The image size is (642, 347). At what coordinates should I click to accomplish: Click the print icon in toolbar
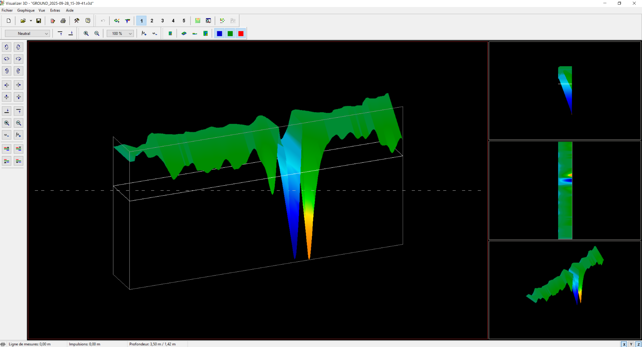[x=63, y=21]
